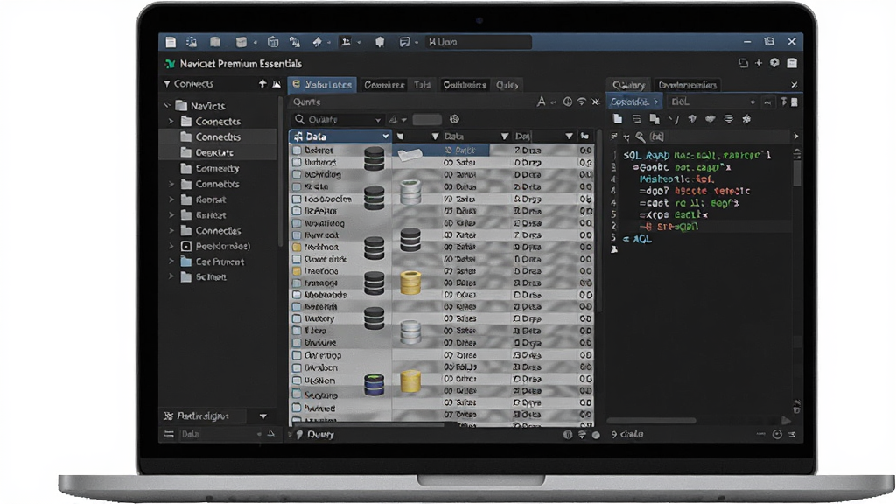Expand the Sc Imort folder arrow
The width and height of the screenshot is (896, 504).
pyautogui.click(x=171, y=276)
